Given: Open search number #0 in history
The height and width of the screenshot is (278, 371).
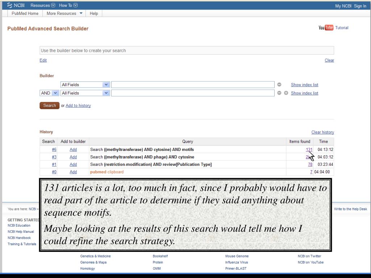Looking at the screenshot, I should (54, 172).
